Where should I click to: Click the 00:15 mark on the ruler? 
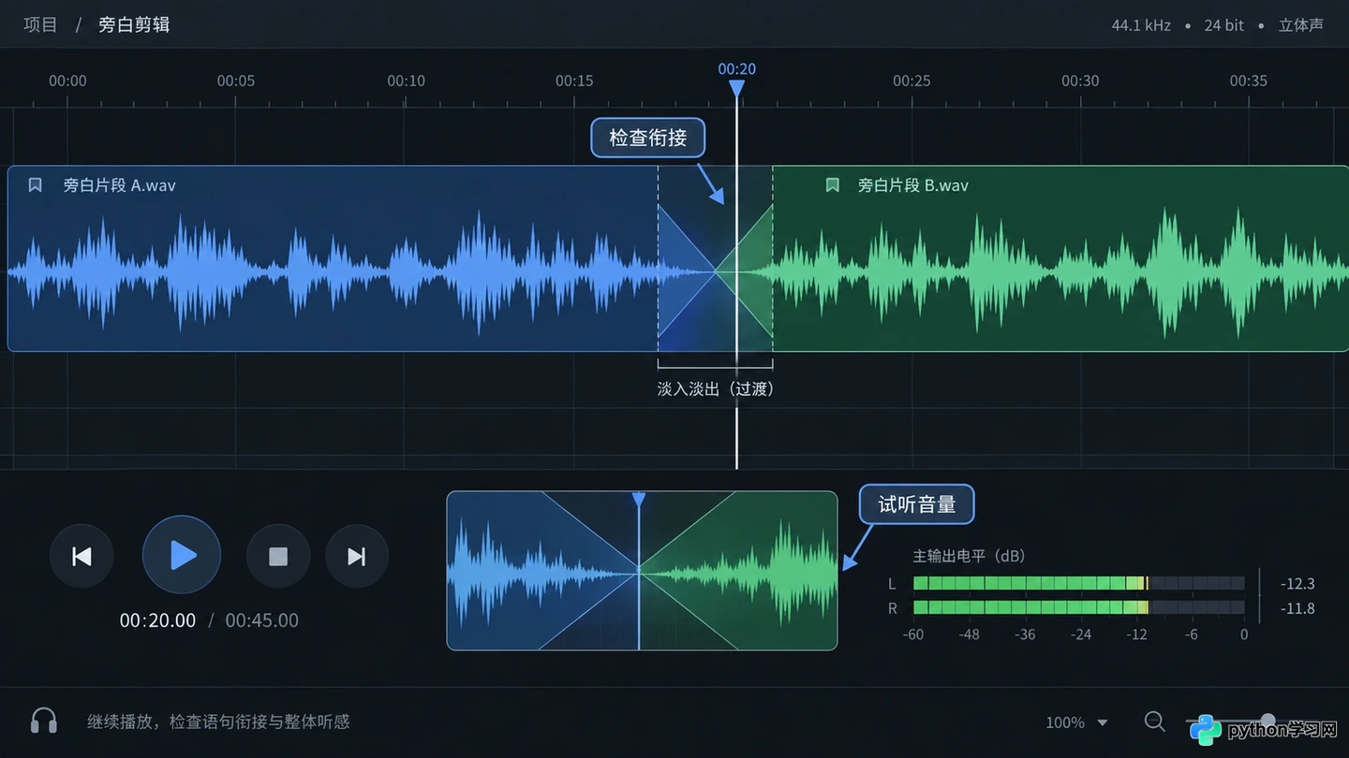coord(574,81)
